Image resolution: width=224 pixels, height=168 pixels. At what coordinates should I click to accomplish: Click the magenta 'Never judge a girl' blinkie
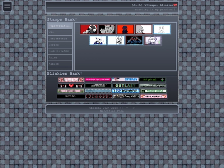(98, 79)
